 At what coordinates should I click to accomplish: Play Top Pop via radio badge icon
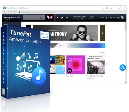70,71
